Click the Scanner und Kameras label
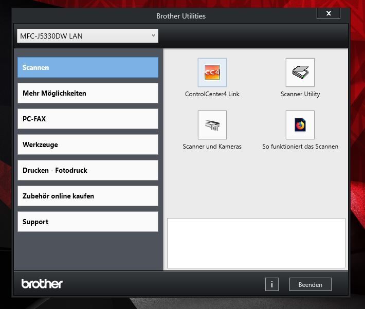 [x=212, y=147]
